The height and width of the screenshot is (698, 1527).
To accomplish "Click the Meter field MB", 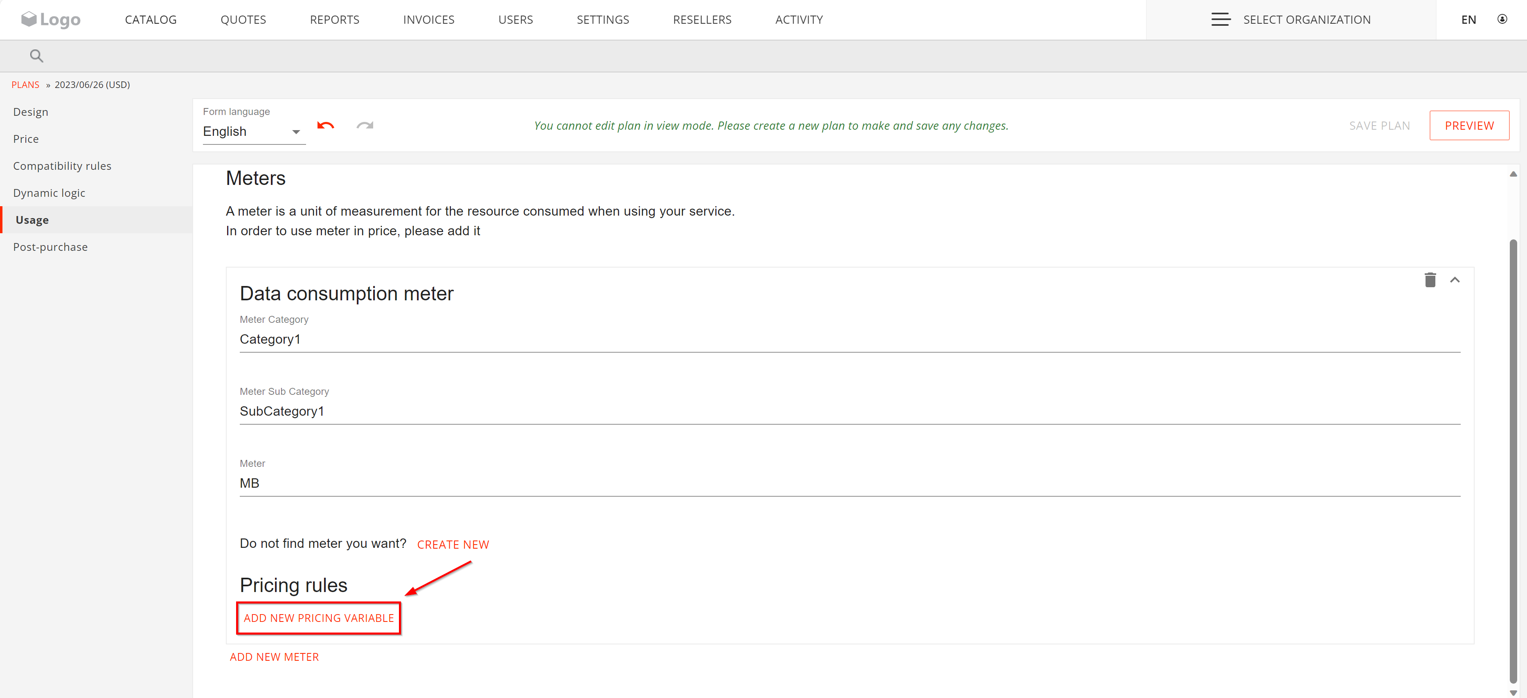I will coord(849,484).
